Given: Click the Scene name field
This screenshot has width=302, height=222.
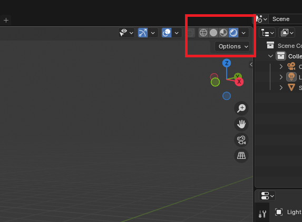Looking at the screenshot, I should (286, 19).
